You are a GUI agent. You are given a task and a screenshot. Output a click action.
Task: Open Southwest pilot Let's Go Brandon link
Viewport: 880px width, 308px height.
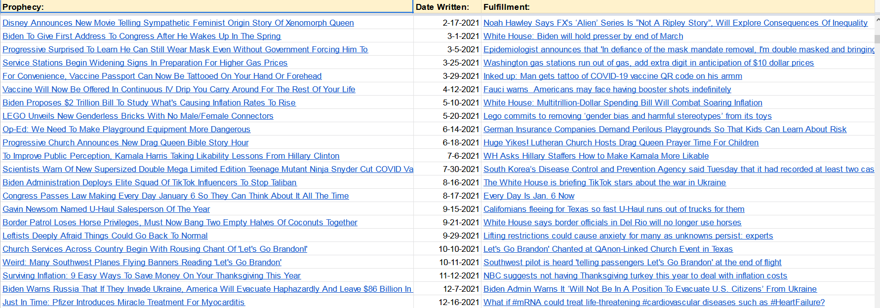(633, 262)
